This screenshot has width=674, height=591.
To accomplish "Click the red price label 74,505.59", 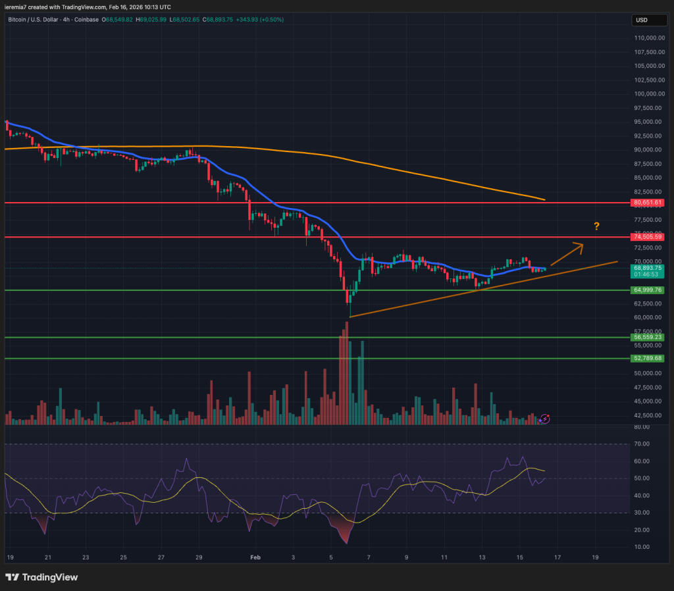I will click(x=648, y=236).
